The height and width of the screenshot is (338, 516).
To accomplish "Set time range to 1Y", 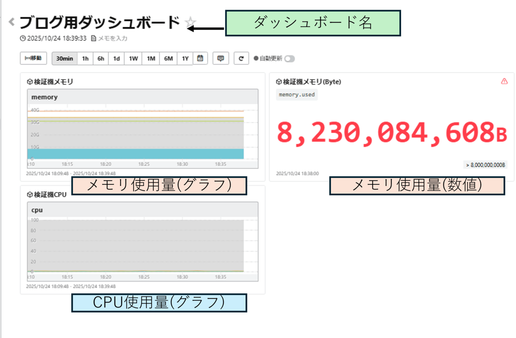I will [x=185, y=58].
